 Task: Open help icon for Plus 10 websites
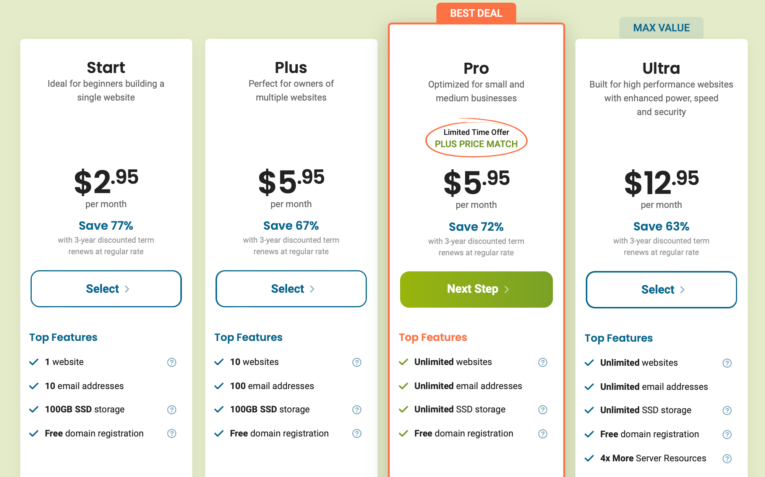(357, 362)
